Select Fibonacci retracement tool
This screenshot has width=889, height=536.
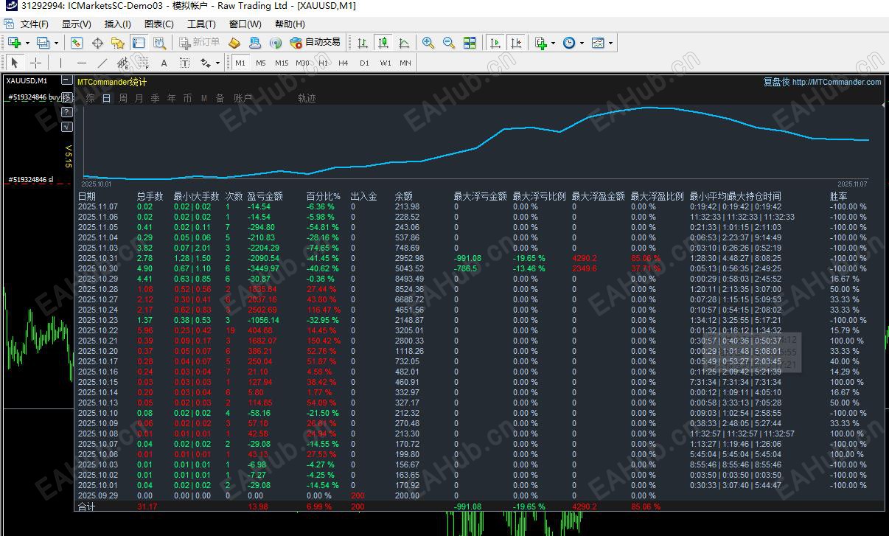point(143,63)
